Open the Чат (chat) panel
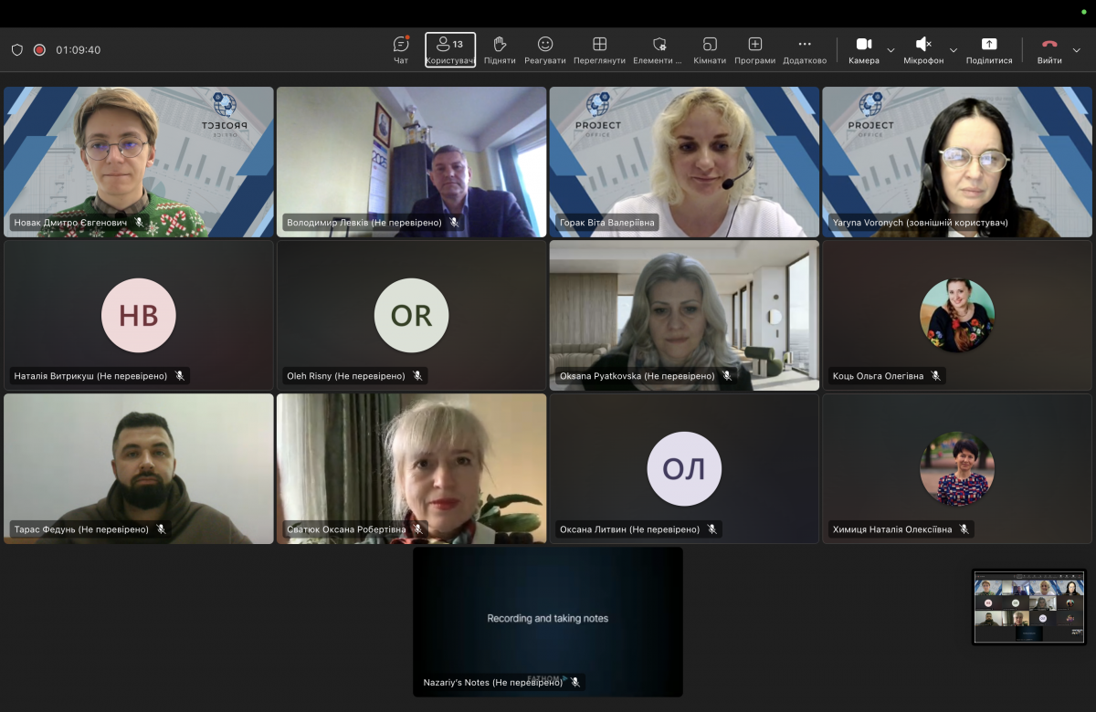Image resolution: width=1096 pixels, height=712 pixels. pos(401,49)
